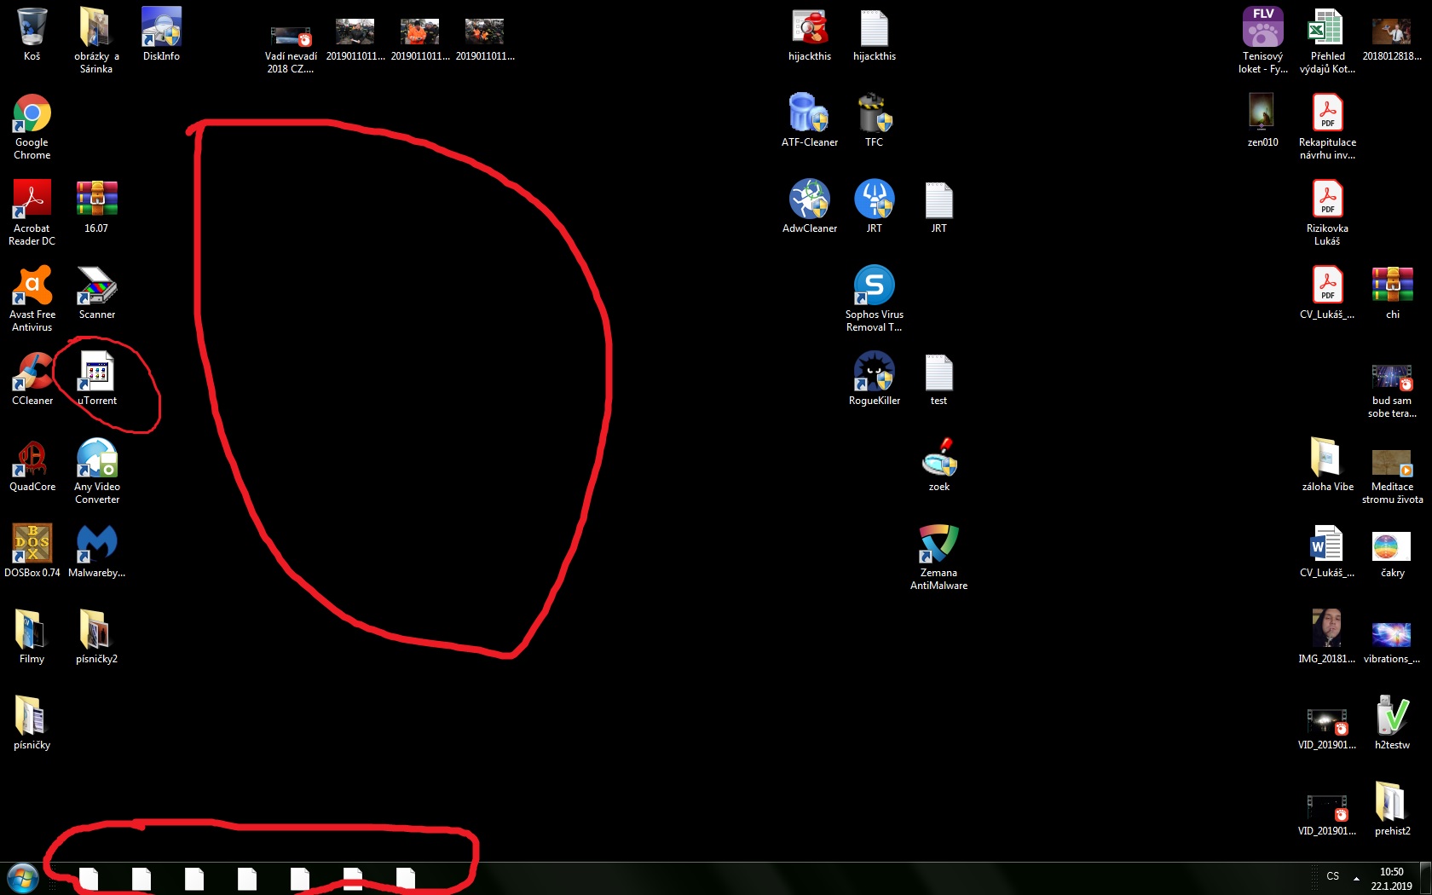Screen dimensions: 1432x895
Task: Click the first blank taskbar pinned icon
Action: pos(89,879)
